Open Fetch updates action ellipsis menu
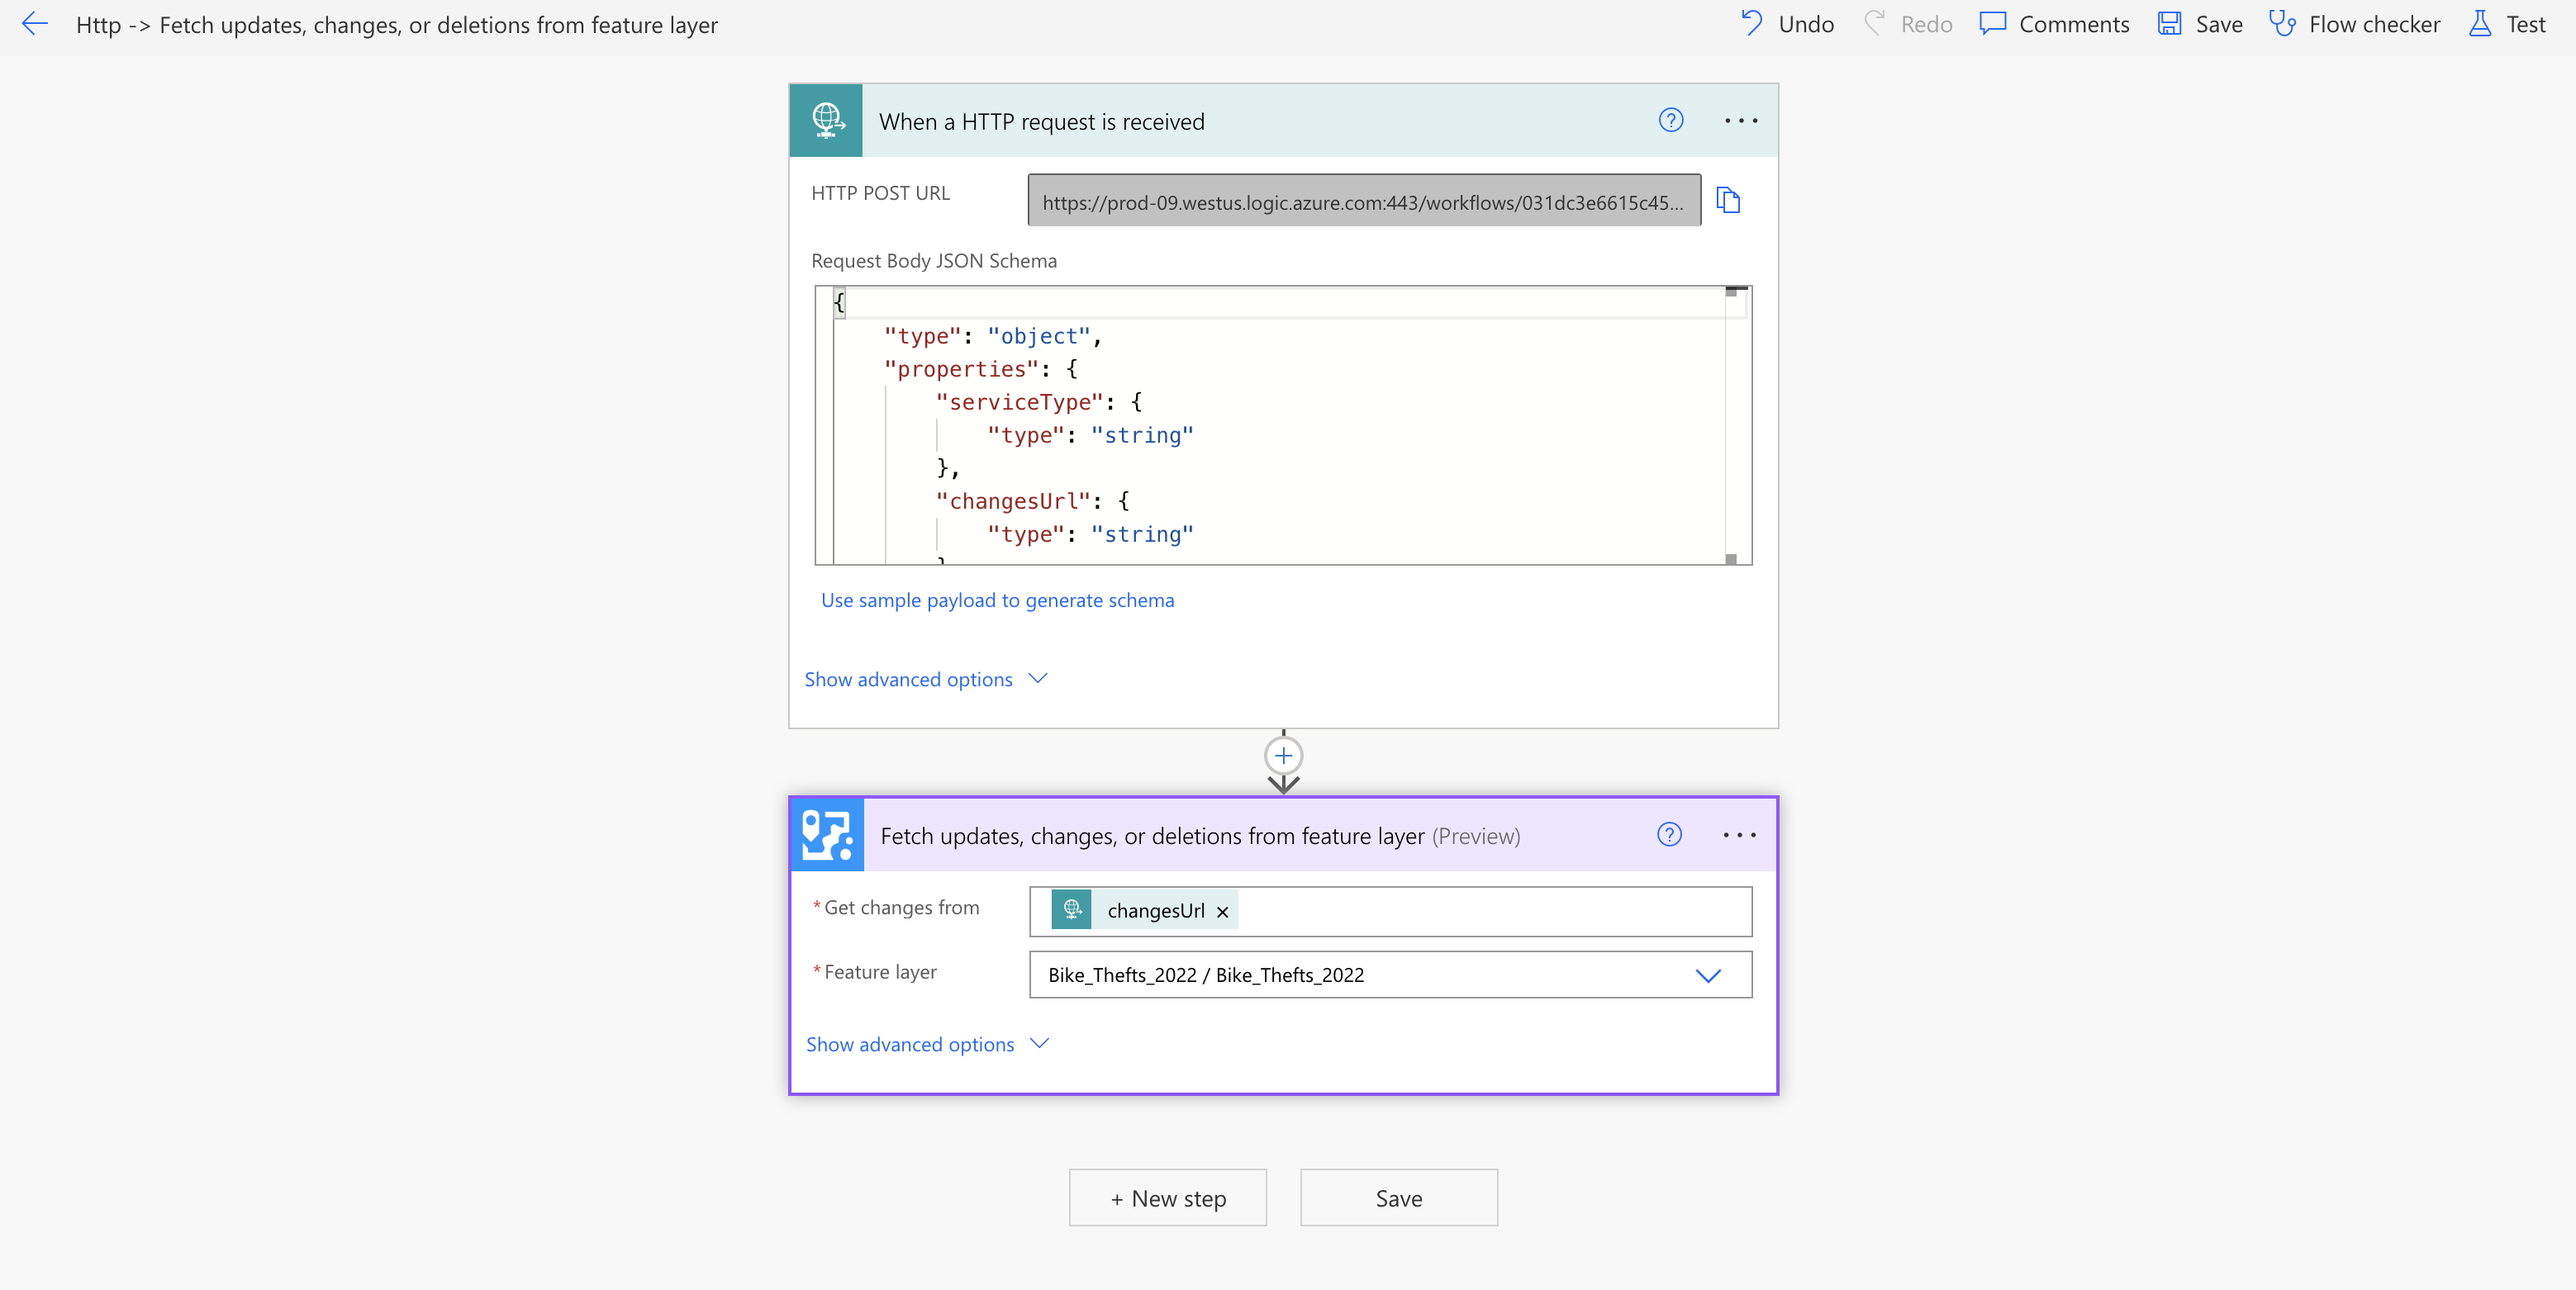 pos(1739,835)
